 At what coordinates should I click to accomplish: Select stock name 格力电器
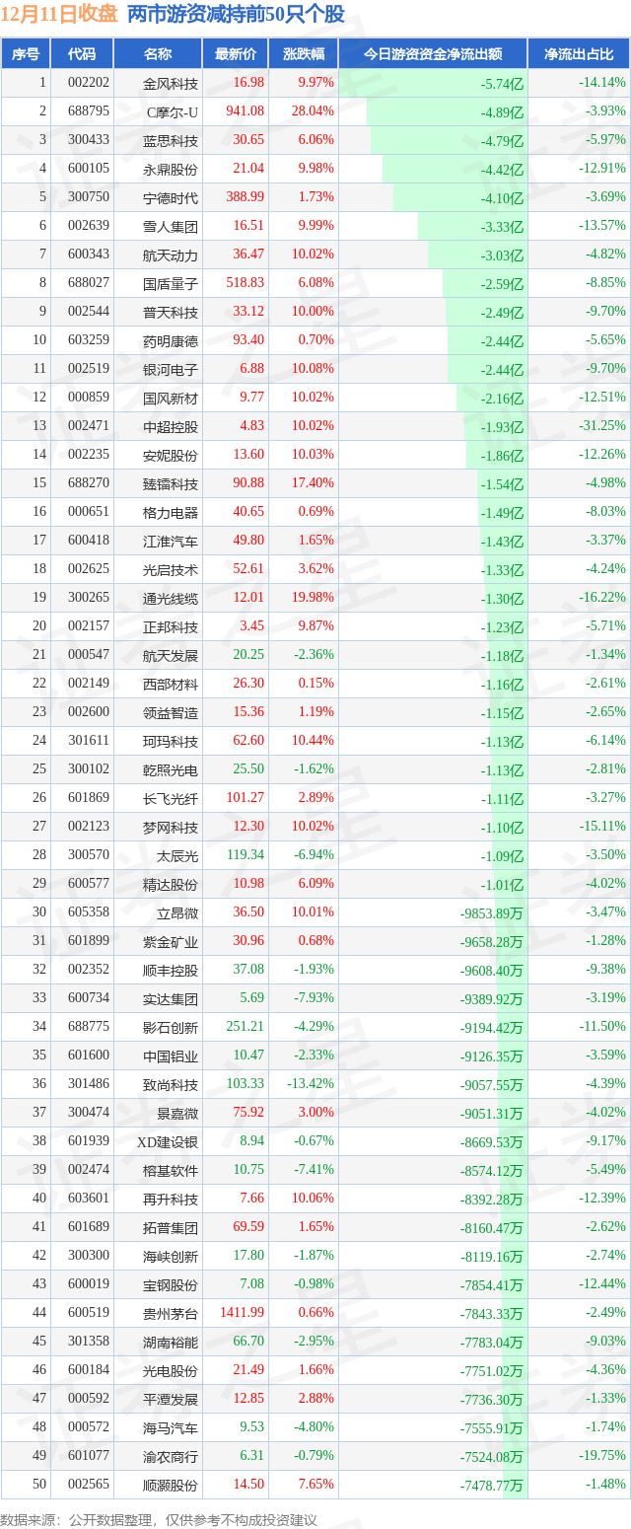171,512
